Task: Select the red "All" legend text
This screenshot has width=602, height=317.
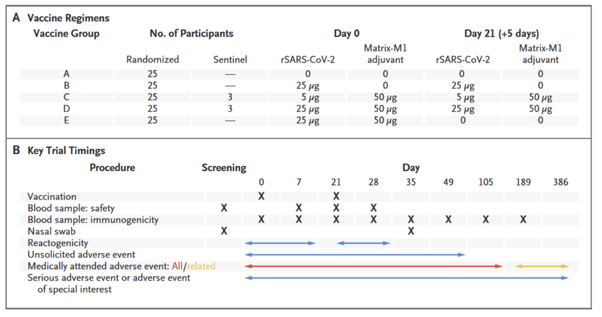Action: pyautogui.click(x=177, y=267)
